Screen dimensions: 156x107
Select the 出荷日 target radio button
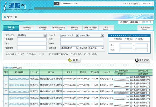coord(136,39)
